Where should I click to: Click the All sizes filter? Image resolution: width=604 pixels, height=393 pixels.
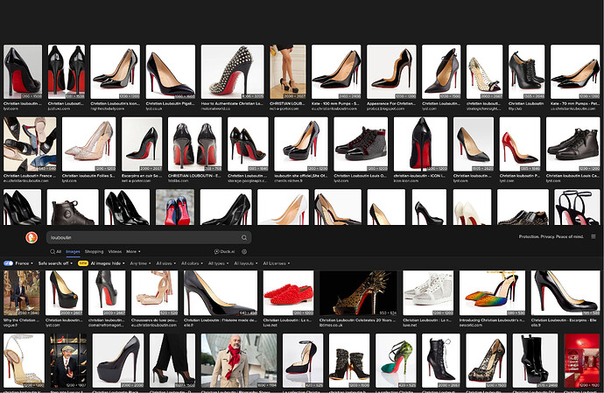pos(165,263)
